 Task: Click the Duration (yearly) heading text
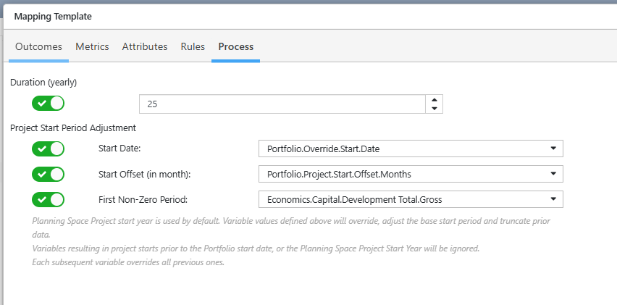(x=43, y=83)
